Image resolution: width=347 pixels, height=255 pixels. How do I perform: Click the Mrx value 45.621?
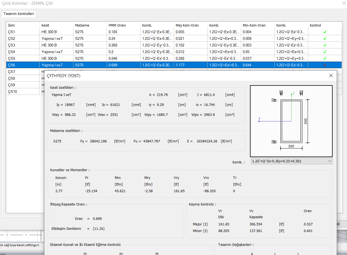[120, 191]
